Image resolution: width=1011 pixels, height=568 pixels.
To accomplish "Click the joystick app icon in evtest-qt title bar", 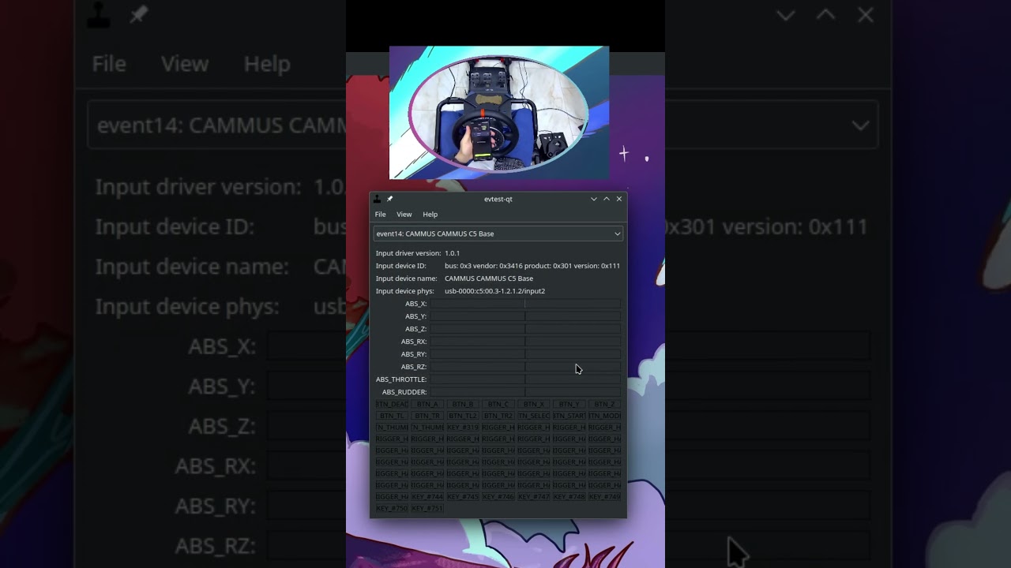I will pyautogui.click(x=377, y=199).
